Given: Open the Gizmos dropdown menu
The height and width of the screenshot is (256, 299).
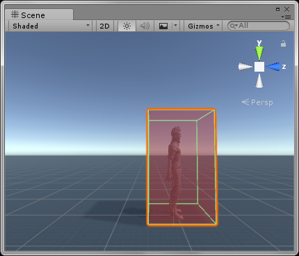Looking at the screenshot, I should 203,26.
